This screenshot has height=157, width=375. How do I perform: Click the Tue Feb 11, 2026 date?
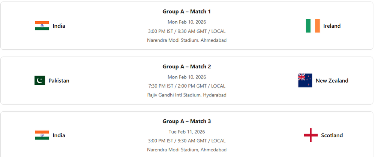tap(187, 132)
